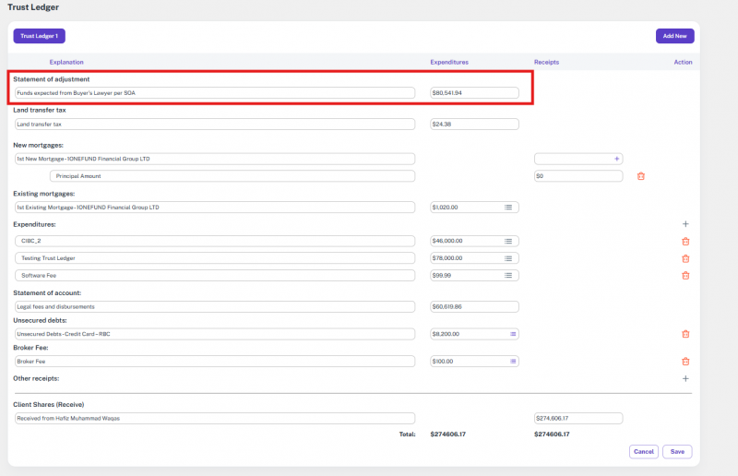Screen dimensions: 738x476
Task: Delete the CIBC_2 expenditure row
Action: 684,242
